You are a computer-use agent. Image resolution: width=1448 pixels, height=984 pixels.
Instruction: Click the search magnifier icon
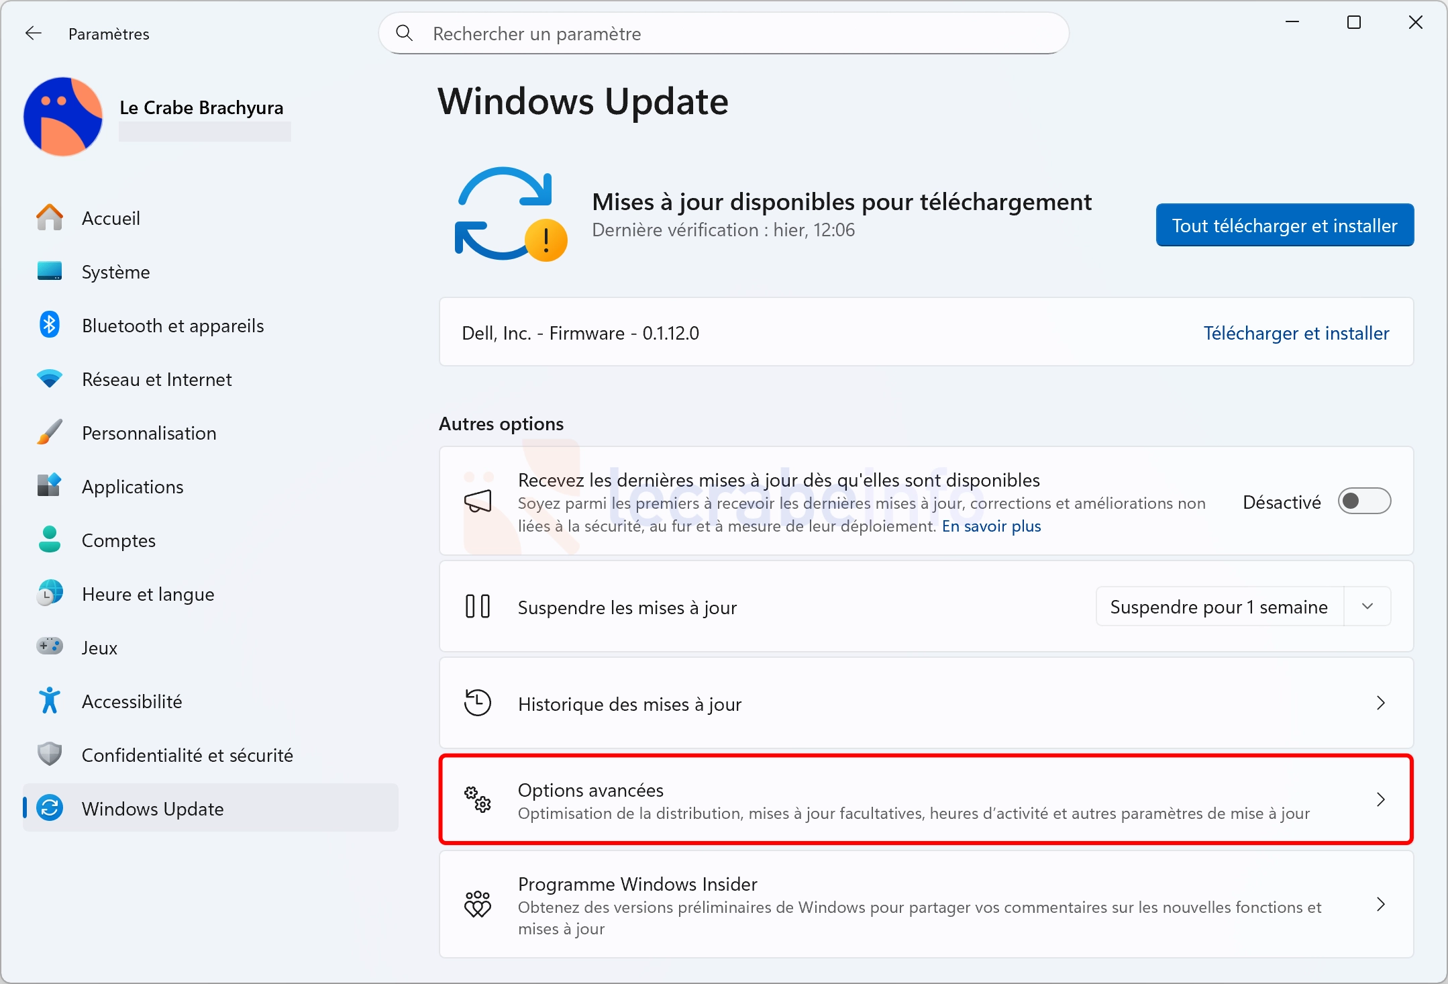[404, 33]
